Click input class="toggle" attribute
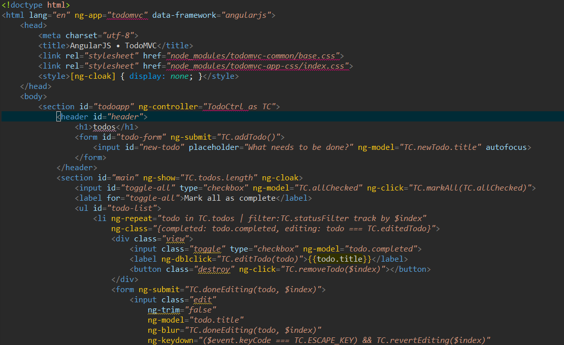This screenshot has height=345, width=564. (193, 249)
